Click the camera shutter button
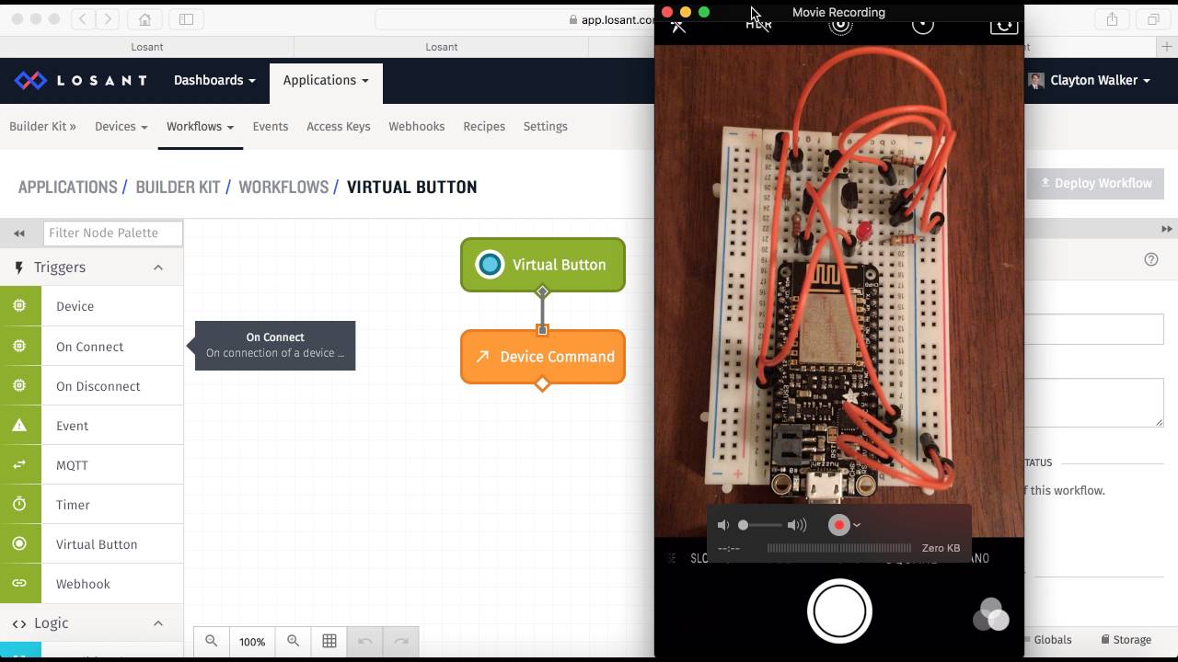Screen dimensions: 1178x662 839,611
